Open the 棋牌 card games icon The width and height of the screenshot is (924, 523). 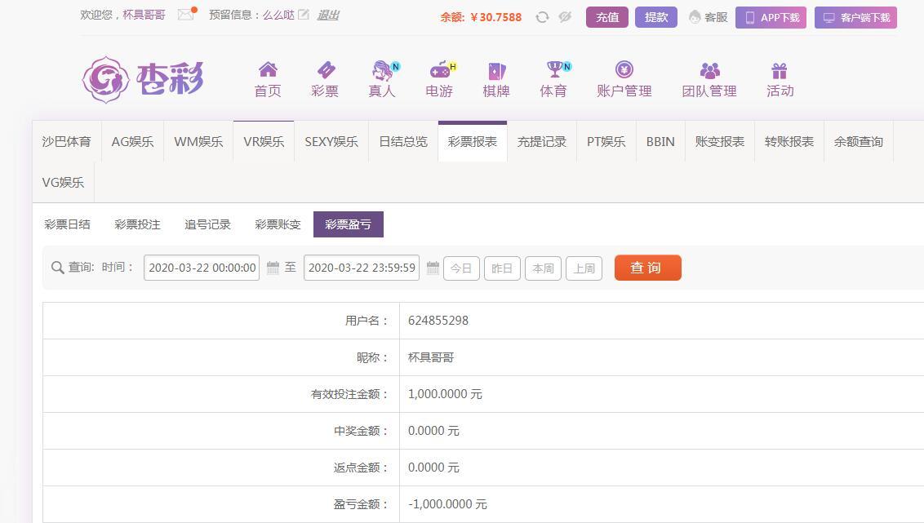point(496,70)
